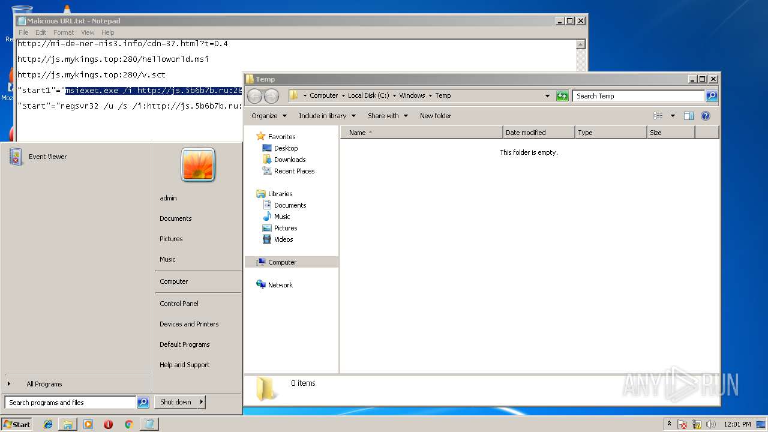
Task: Open Music from the Start menu
Action: tap(167, 259)
